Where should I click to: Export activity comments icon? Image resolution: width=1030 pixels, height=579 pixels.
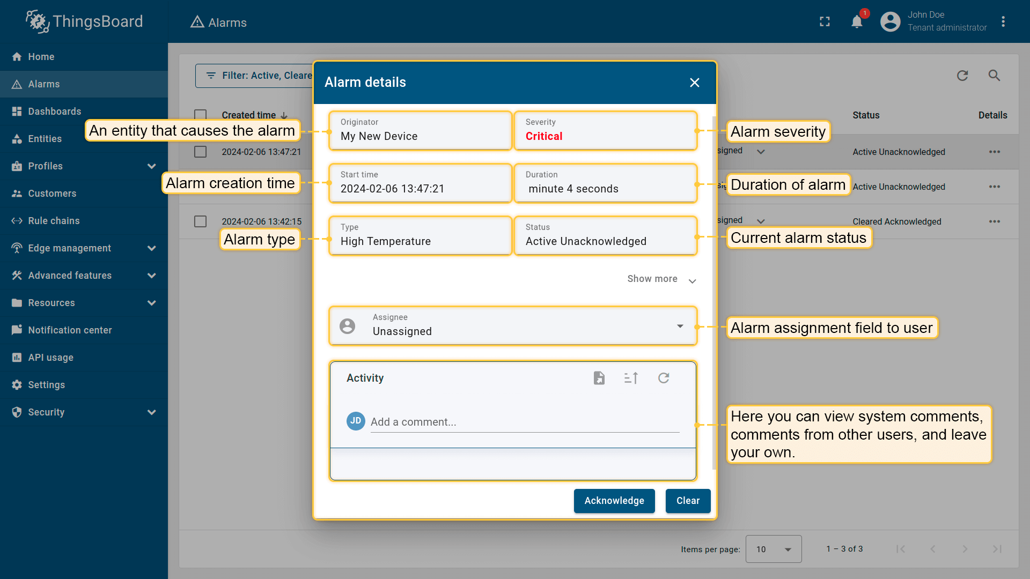click(599, 378)
